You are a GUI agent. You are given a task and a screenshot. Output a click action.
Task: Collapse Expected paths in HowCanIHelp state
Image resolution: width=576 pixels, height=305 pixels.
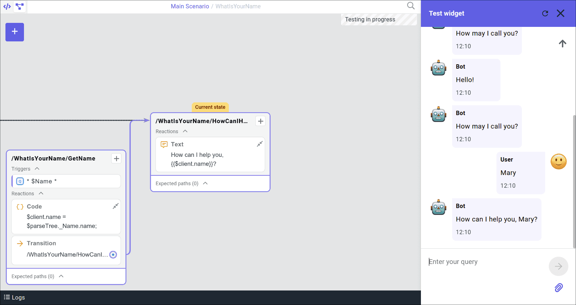pos(205,183)
